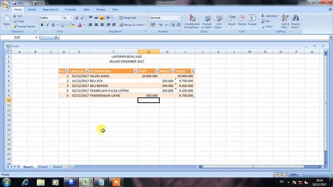The height and width of the screenshot is (187, 333).
Task: Toggle Italic formatting
Action: pyautogui.click(x=47, y=25)
